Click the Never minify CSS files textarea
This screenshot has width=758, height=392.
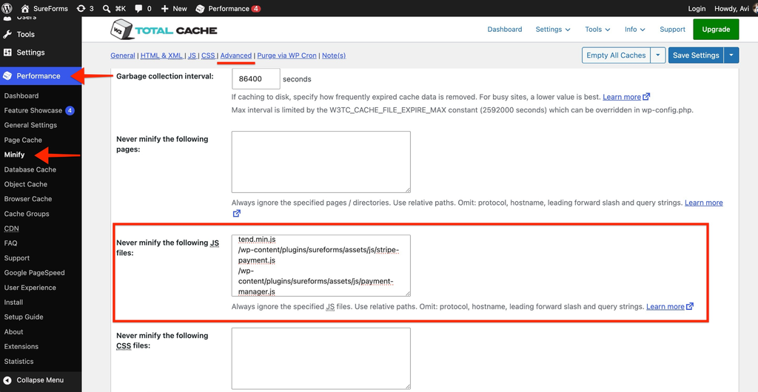click(x=321, y=359)
